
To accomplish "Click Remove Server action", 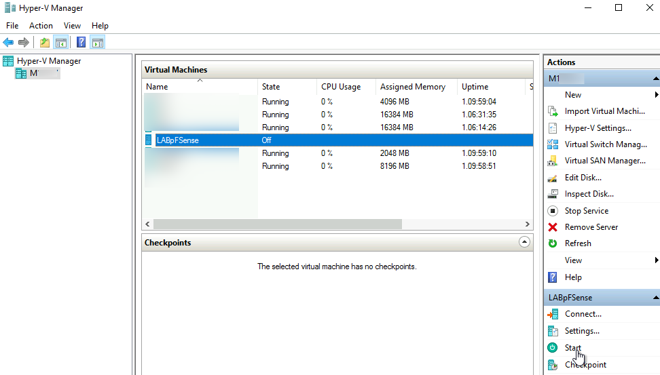I will (591, 227).
